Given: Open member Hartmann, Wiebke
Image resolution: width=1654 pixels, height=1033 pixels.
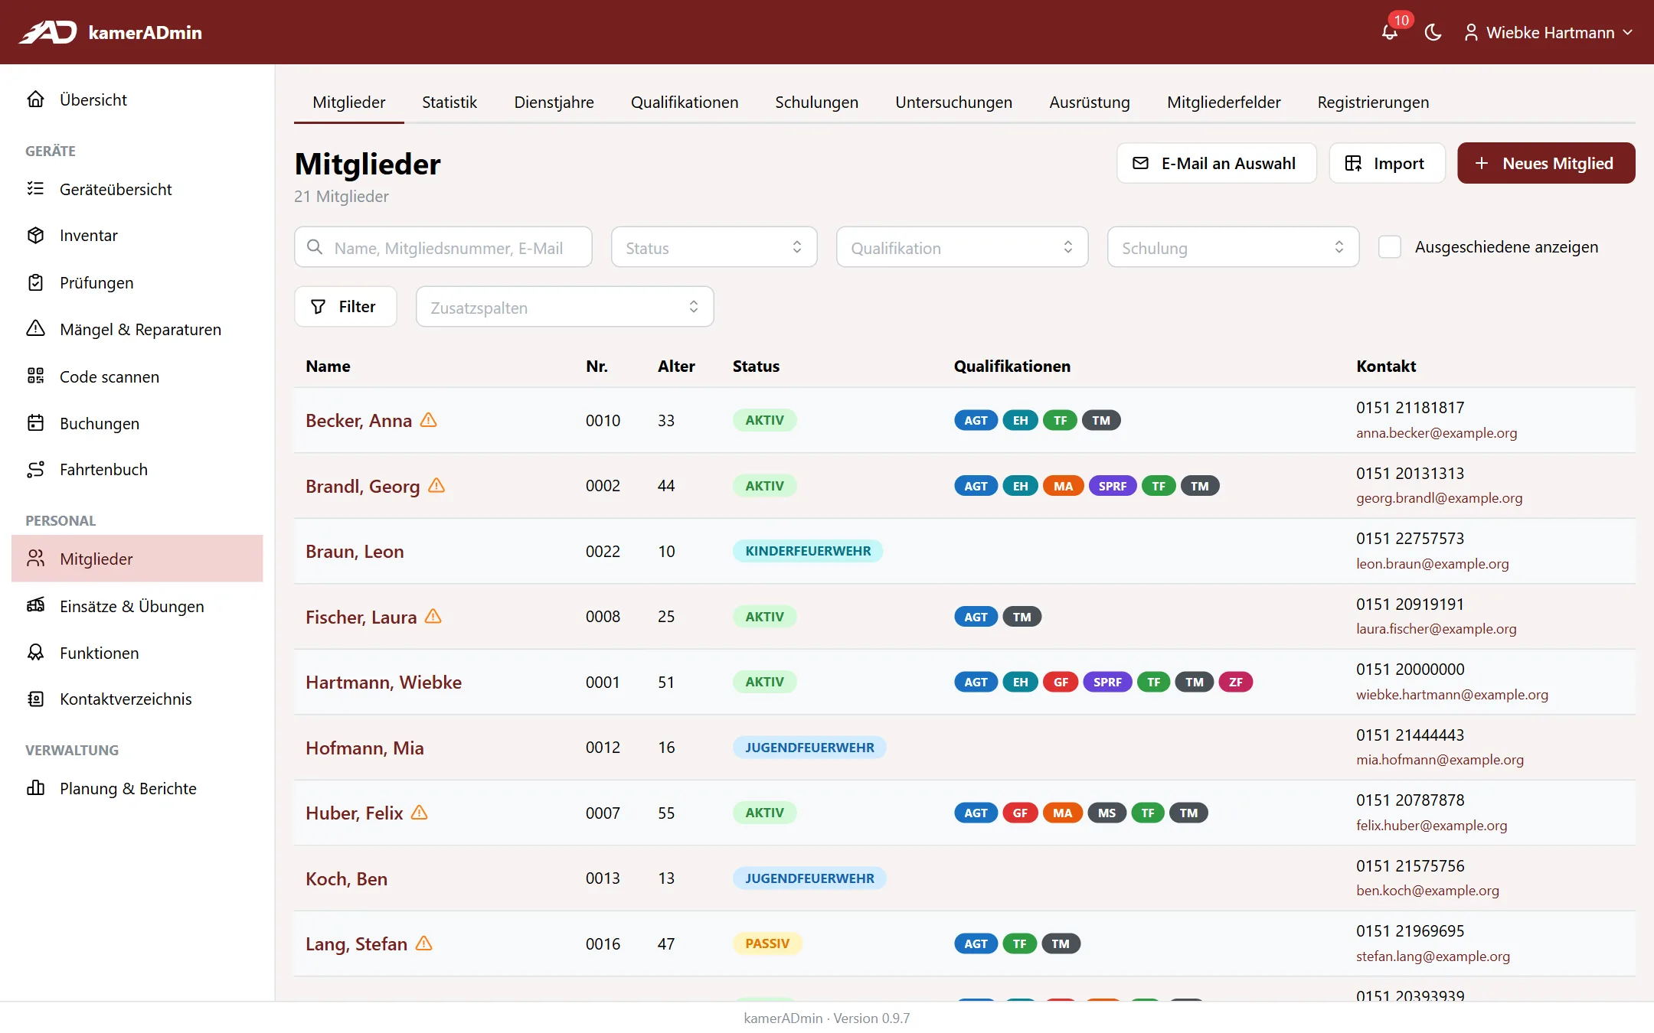Looking at the screenshot, I should (x=384, y=683).
